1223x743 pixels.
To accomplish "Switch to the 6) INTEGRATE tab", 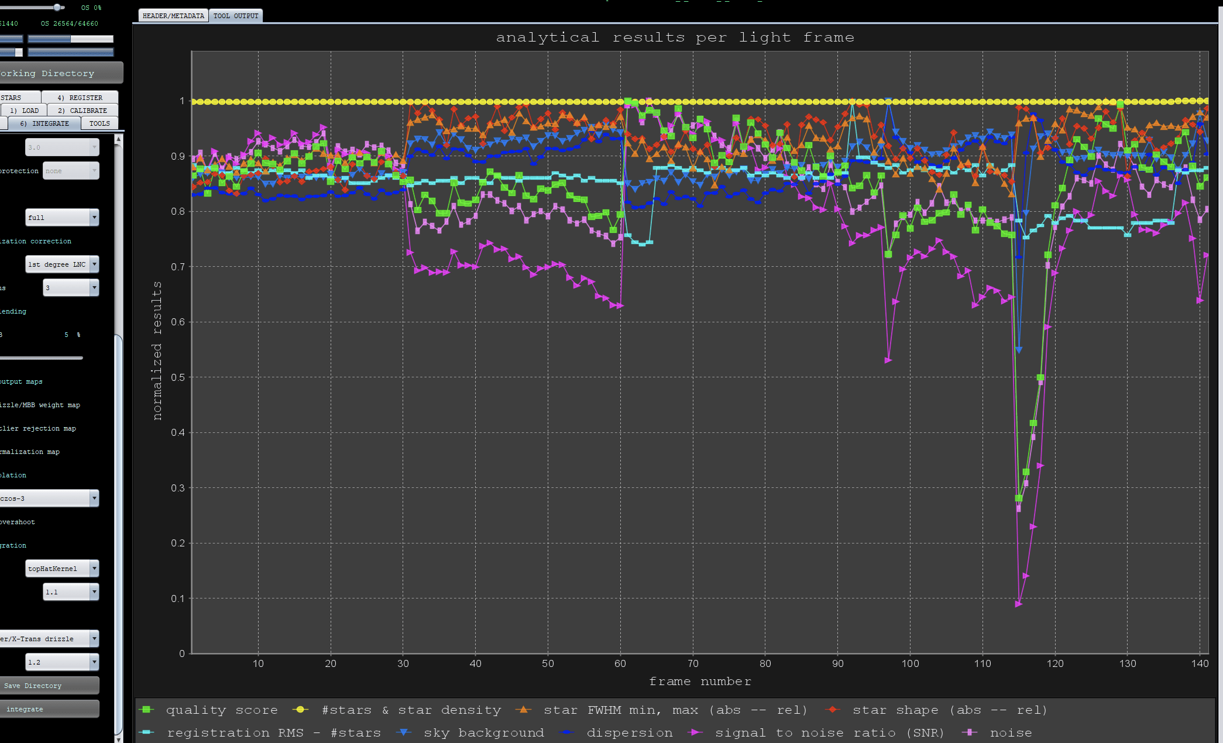I will coord(44,123).
